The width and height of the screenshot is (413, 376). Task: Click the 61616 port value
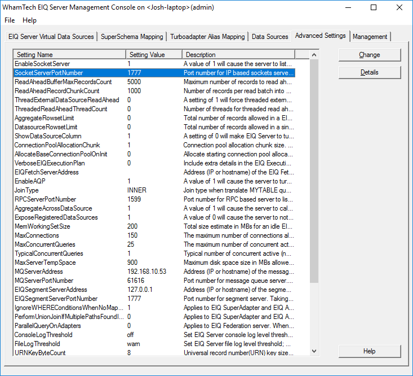[136, 281]
